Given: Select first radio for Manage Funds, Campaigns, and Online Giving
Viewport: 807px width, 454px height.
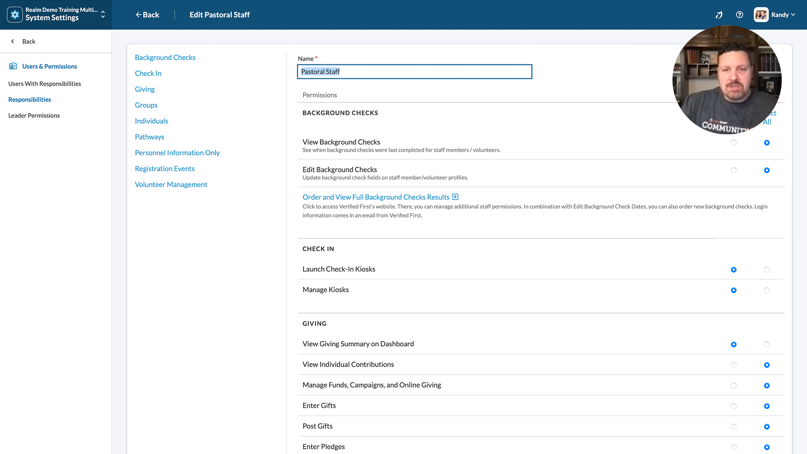Looking at the screenshot, I should tap(733, 385).
